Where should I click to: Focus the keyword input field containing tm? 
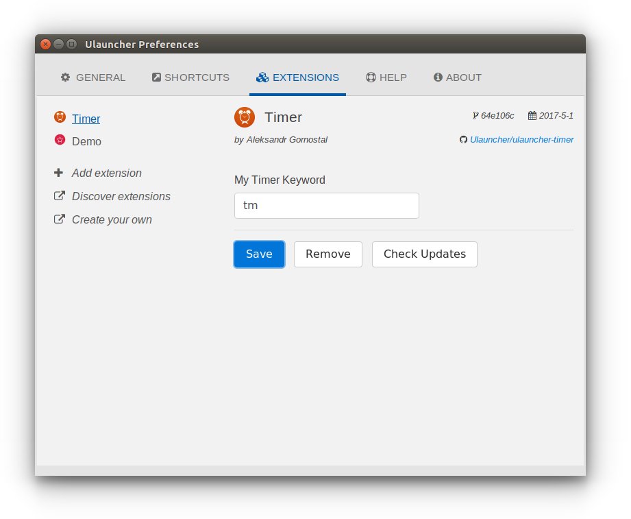point(327,206)
